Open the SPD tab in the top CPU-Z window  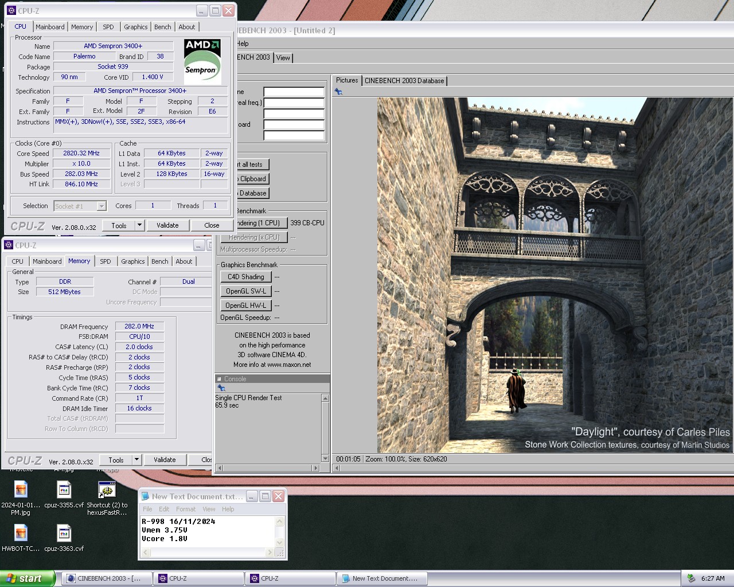[x=108, y=27]
